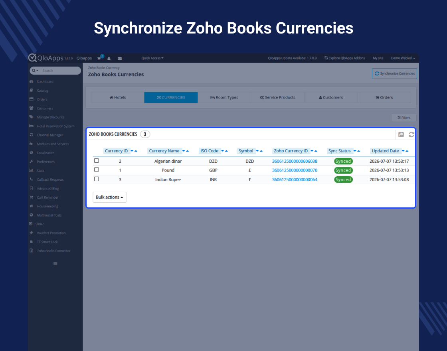Screen dimensions: 447x351
Task: Check the Algerian dinar row checkbox
Action: tap(96, 161)
